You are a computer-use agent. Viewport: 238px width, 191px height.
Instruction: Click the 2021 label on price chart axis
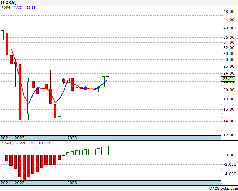(6, 138)
